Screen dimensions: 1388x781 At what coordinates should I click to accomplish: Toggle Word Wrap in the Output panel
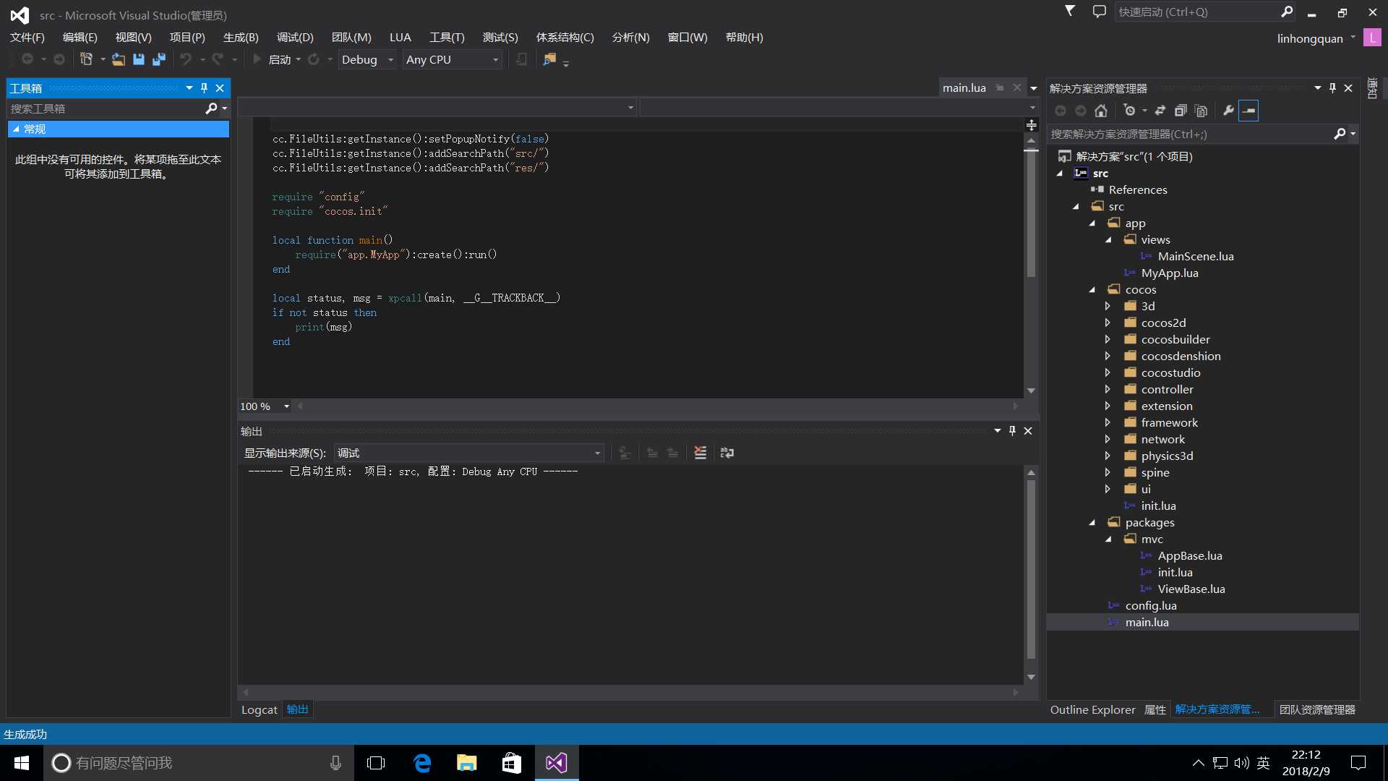click(727, 453)
